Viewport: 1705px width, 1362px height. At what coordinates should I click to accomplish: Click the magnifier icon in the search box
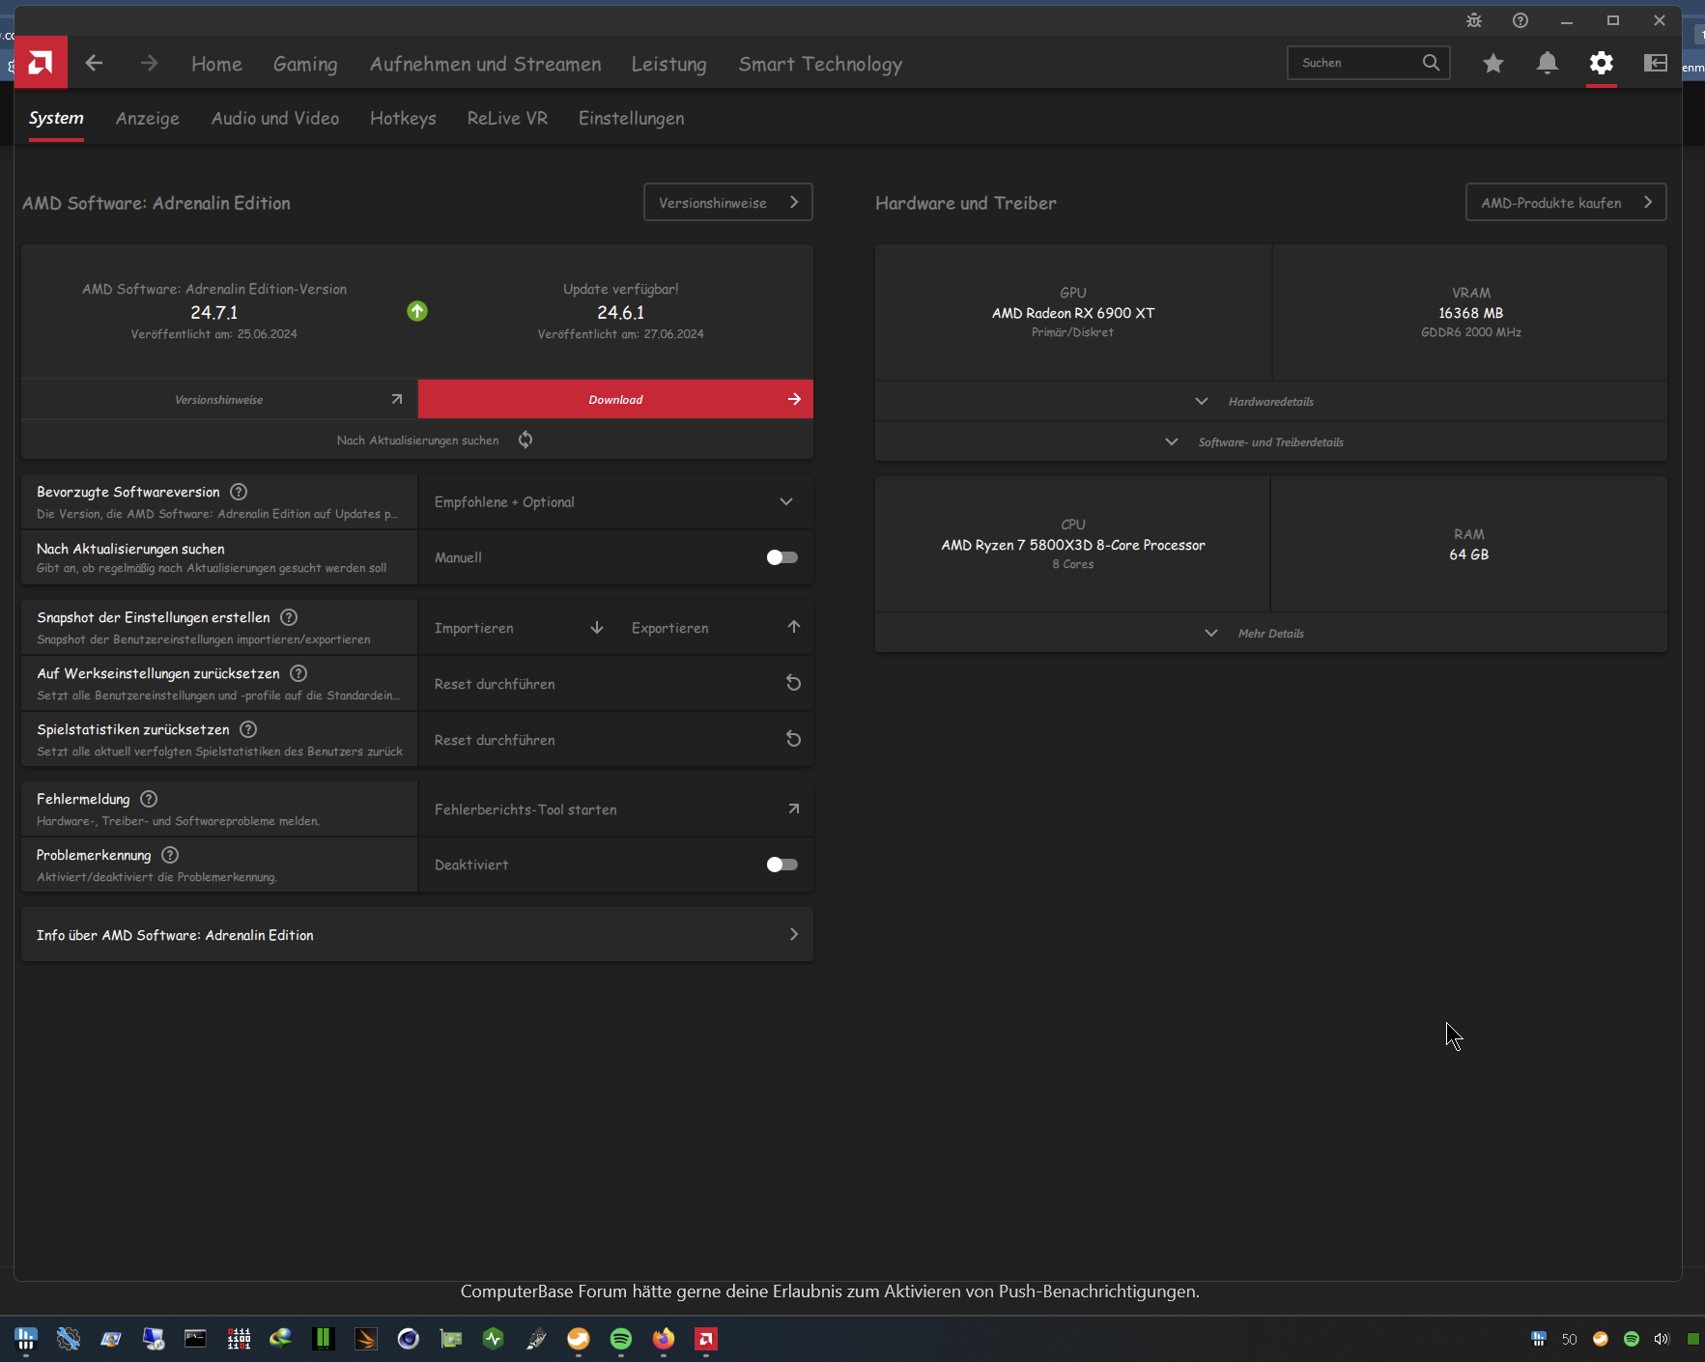(x=1431, y=63)
